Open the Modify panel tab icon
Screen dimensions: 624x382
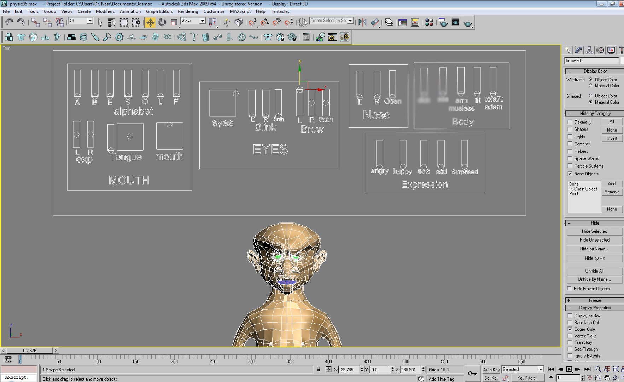tap(579, 50)
